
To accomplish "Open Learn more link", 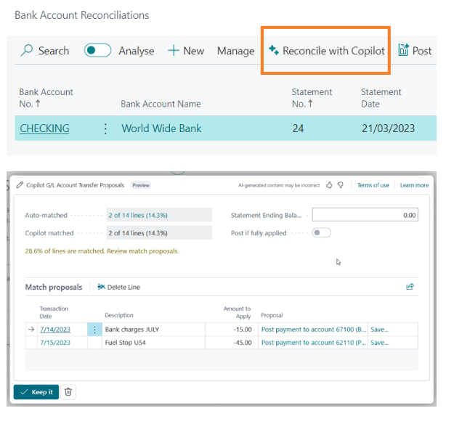I will coord(414,185).
